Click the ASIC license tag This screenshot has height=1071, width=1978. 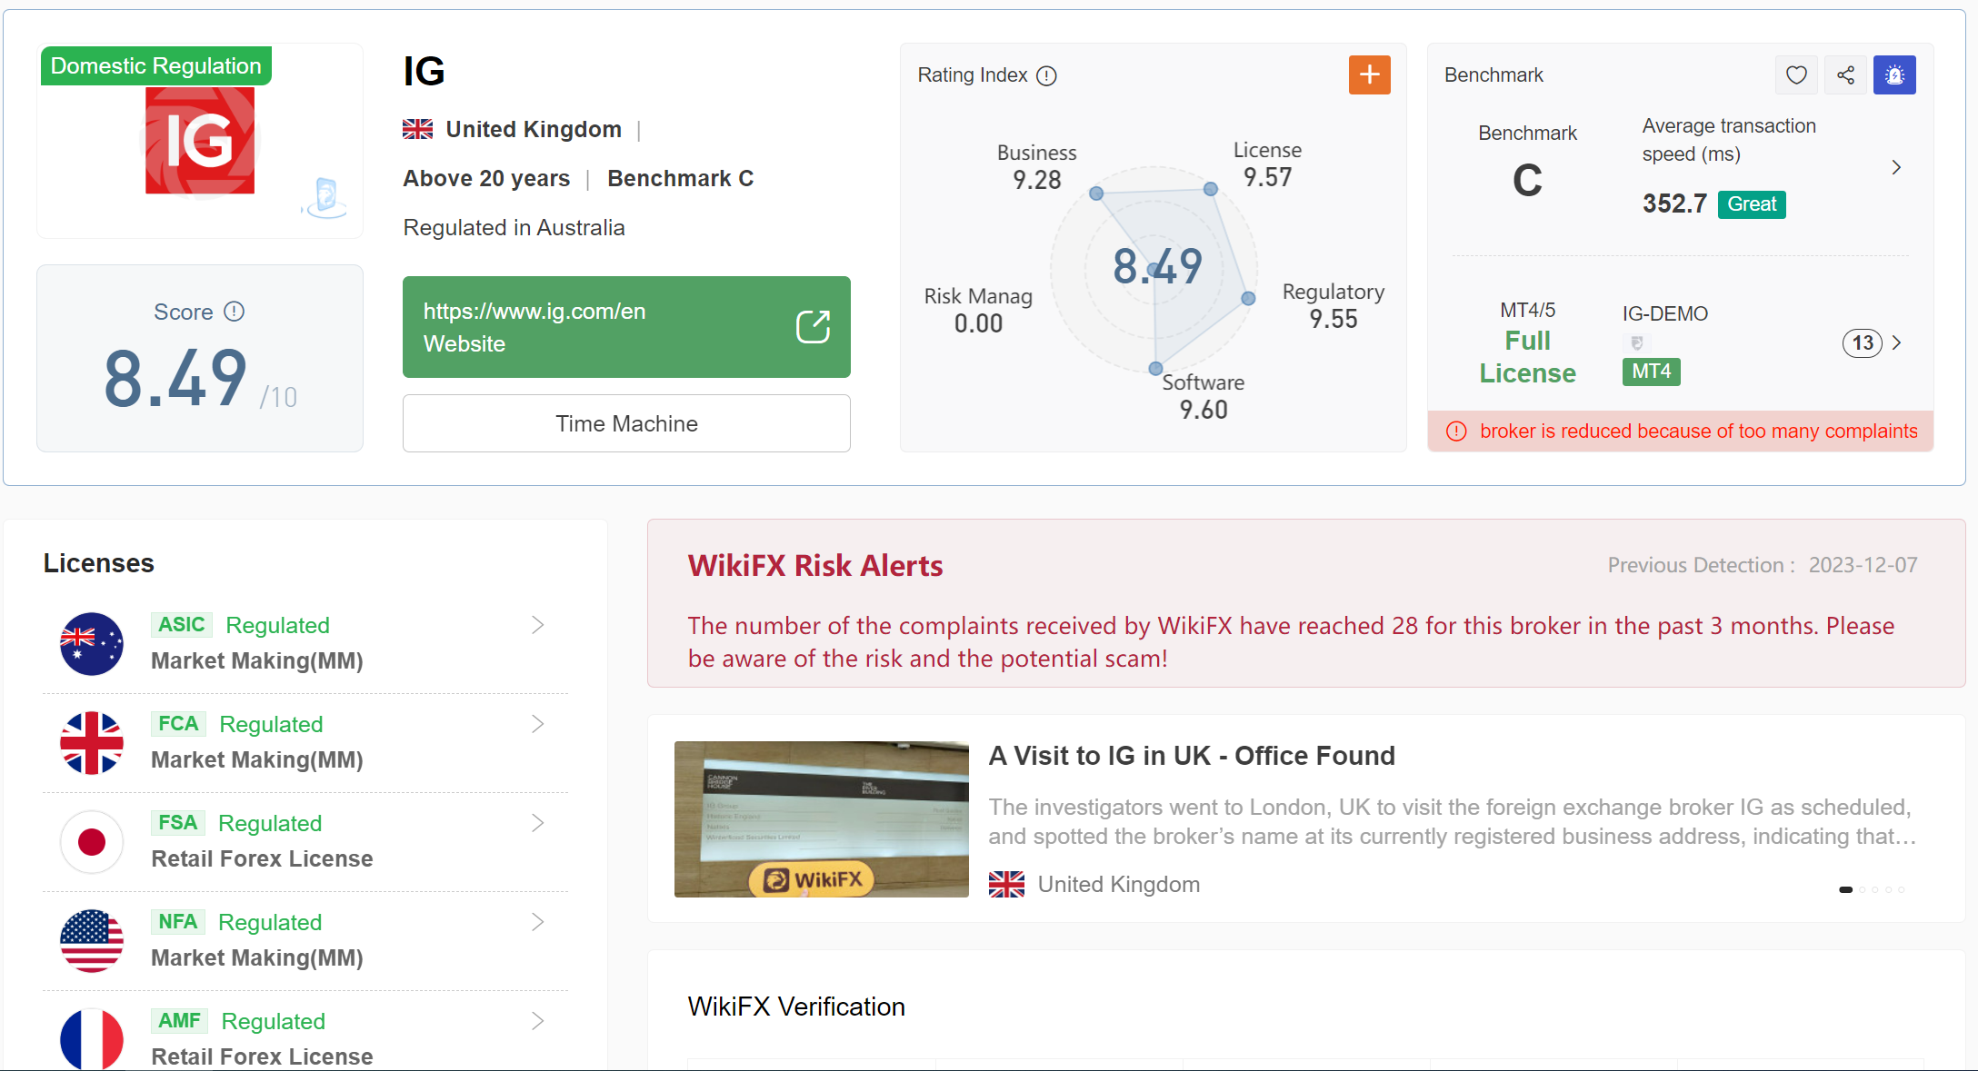(x=181, y=625)
